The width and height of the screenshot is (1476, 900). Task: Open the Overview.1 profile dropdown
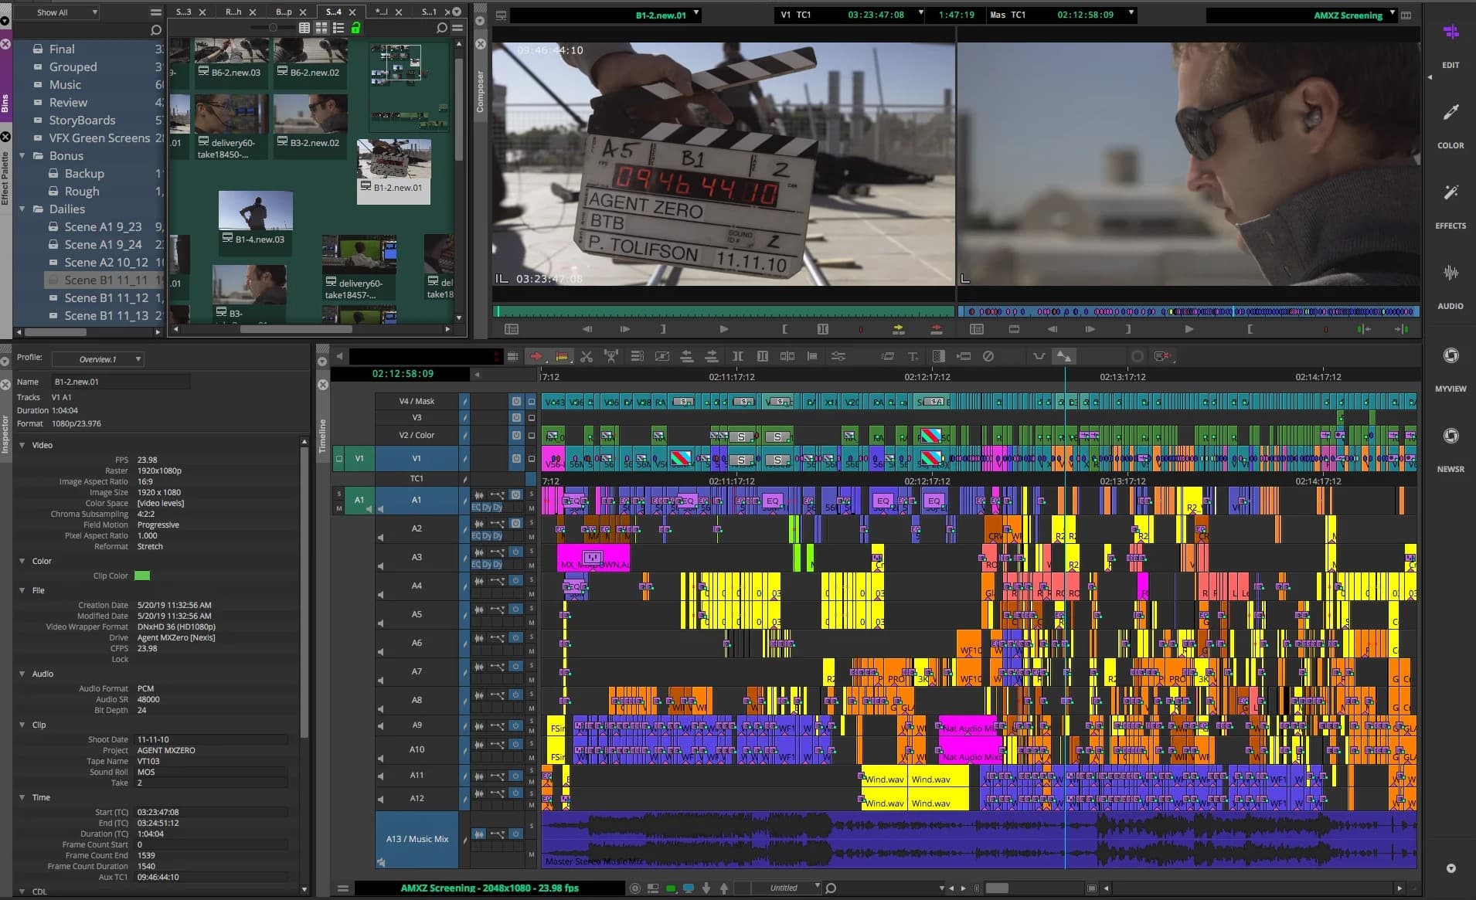(98, 359)
